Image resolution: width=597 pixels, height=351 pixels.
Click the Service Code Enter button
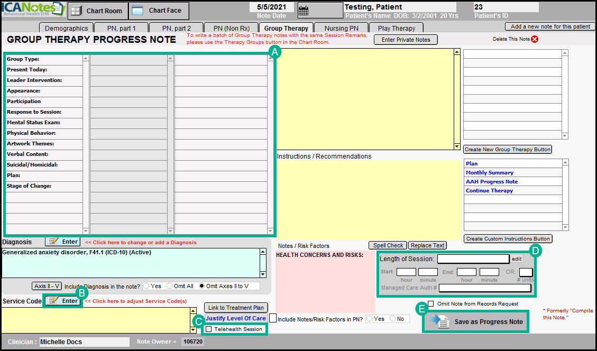[x=63, y=301]
